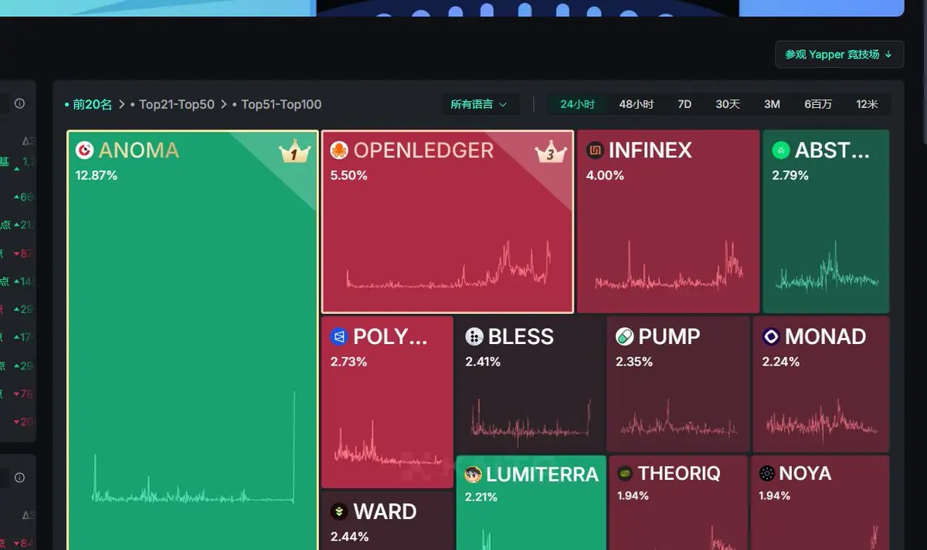The height and width of the screenshot is (550, 927).
Task: Click the 2.73% value on POLY tile
Action: (x=349, y=362)
